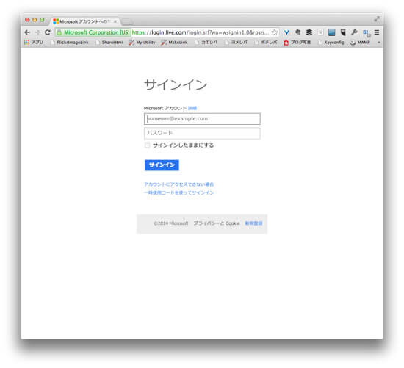Open the Chrome hamburger menu
Image resolution: width=404 pixels, height=368 pixels.
(x=377, y=32)
